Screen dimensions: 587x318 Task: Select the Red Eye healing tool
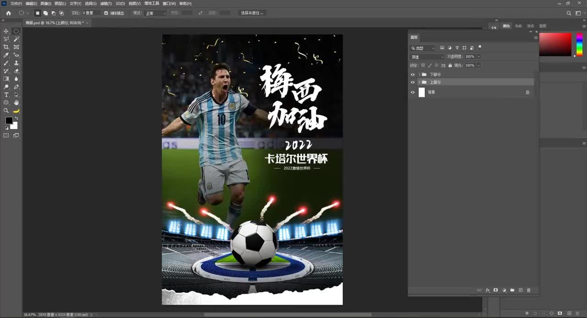pyautogui.click(x=17, y=55)
